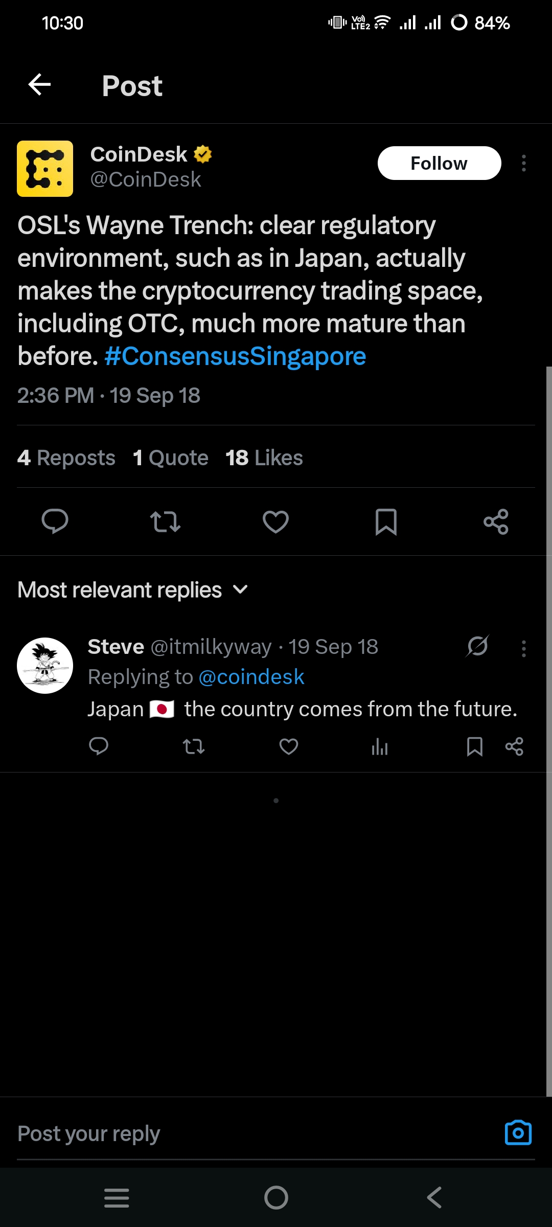Open more options for CoinDesk post
The image size is (552, 1227).
tap(523, 163)
